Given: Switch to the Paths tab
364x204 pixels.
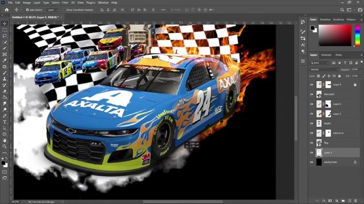Looking at the screenshot, I should tap(338, 55).
